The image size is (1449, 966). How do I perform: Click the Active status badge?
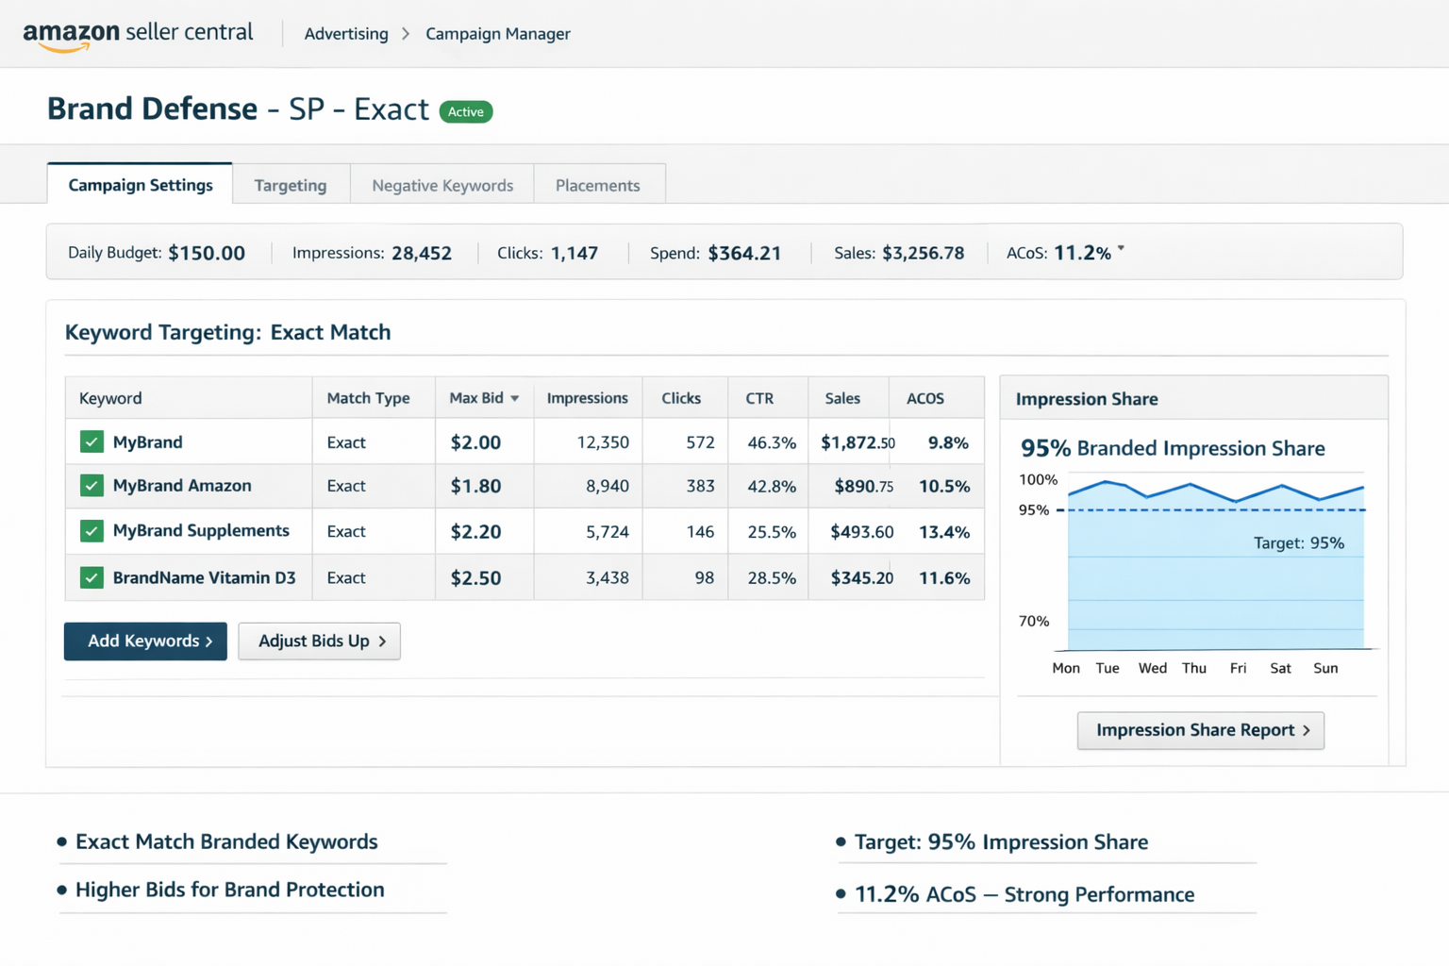pos(466,111)
